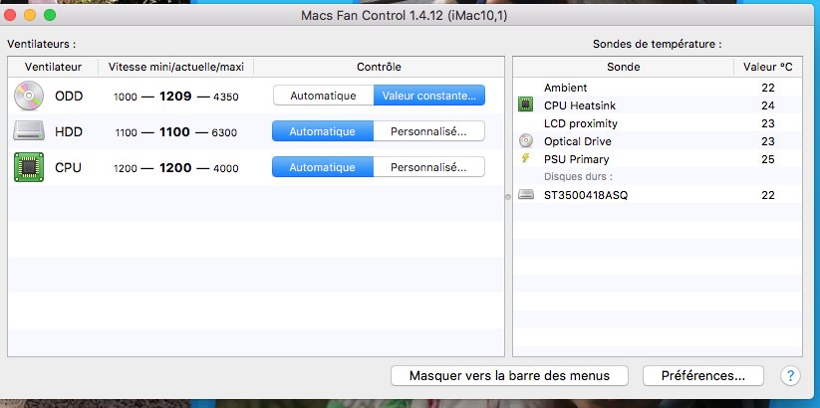
Task: Click the CPU Heatsink chip sensor icon
Action: pyautogui.click(x=525, y=105)
